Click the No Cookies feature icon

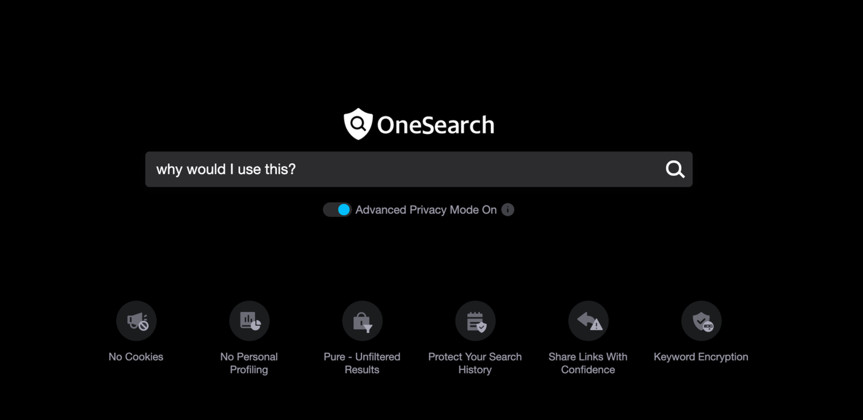[x=136, y=321]
